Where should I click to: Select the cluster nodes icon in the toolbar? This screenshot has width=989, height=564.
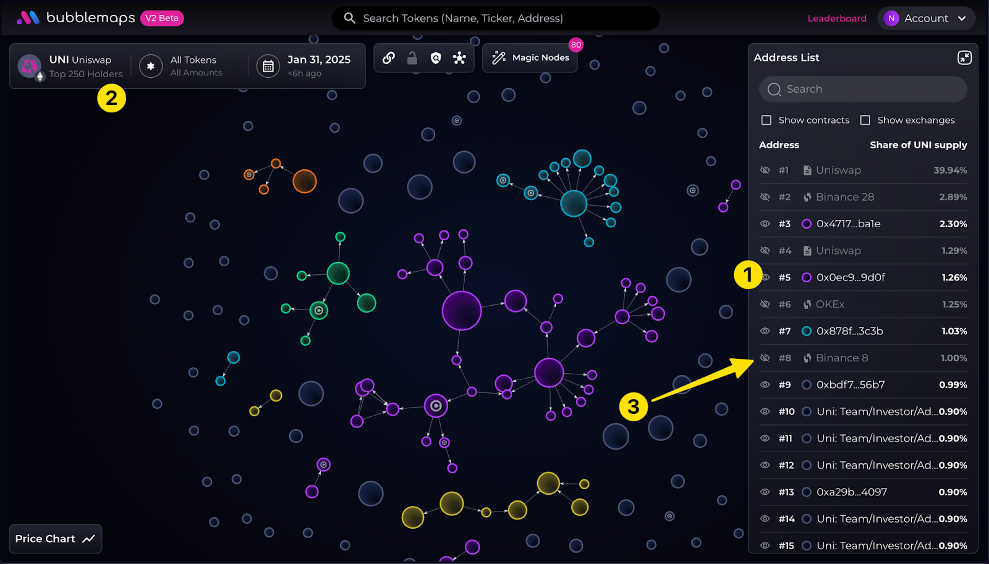pos(459,57)
